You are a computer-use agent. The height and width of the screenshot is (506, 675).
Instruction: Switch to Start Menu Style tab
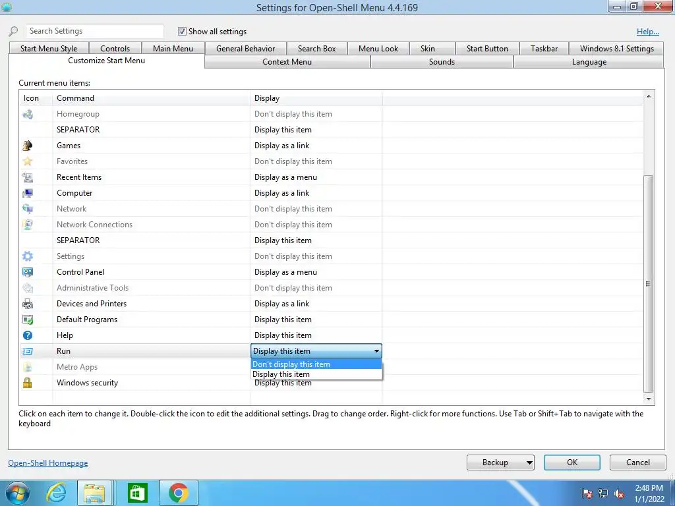[x=49, y=49]
